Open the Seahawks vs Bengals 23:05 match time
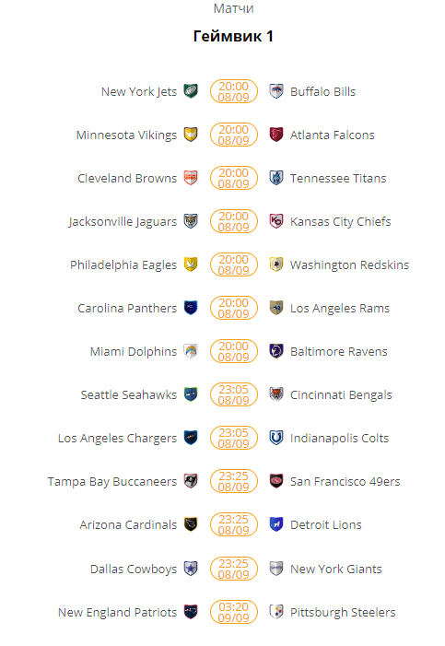The width and height of the screenshot is (445, 646). (x=234, y=394)
